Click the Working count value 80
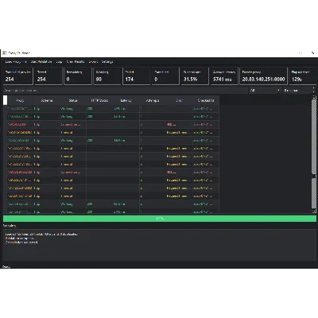The image size is (318, 318). tap(99, 79)
